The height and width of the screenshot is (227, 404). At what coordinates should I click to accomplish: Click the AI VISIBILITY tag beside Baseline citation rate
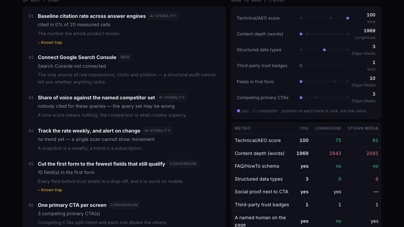pyautogui.click(x=163, y=16)
